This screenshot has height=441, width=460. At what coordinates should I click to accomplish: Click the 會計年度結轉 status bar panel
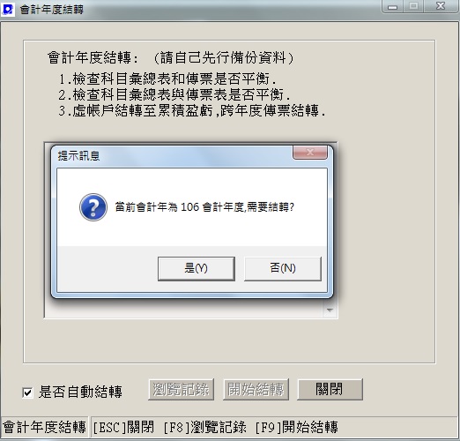44,428
